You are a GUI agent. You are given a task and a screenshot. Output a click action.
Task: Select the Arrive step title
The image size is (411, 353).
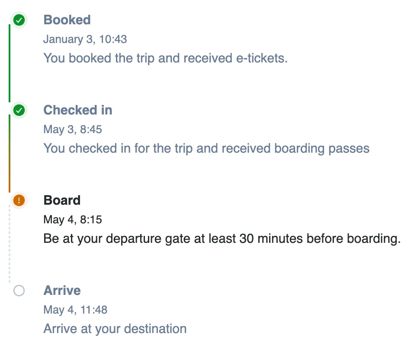(x=62, y=291)
